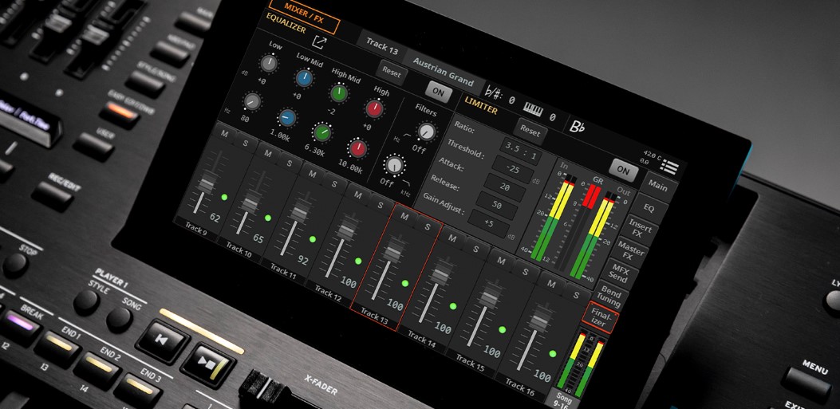Screen dimensions: 840x409
Task: Select the low-cut filter knob showing Off
Action: pos(427,132)
